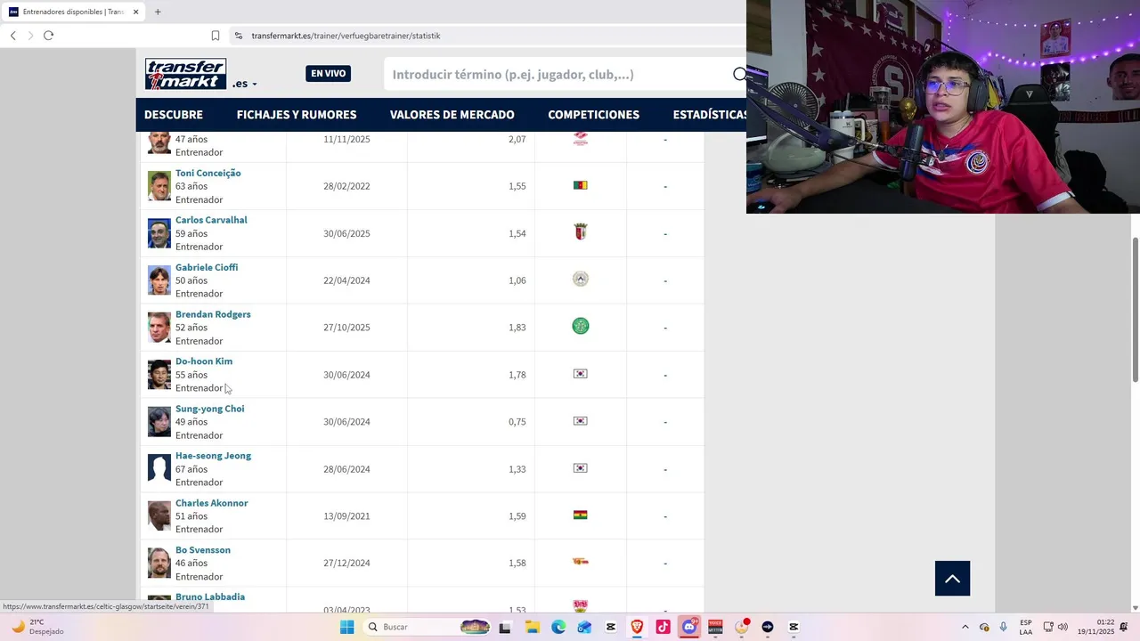Click Bo Svensson's club crest
The height and width of the screenshot is (641, 1140).
coord(580,562)
